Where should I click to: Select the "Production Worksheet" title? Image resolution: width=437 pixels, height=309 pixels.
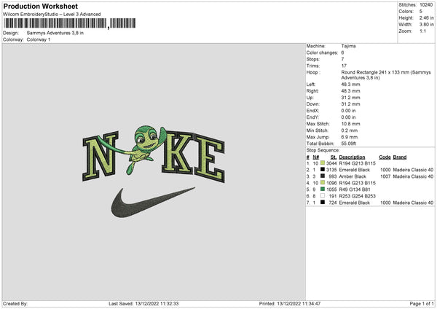click(40, 6)
